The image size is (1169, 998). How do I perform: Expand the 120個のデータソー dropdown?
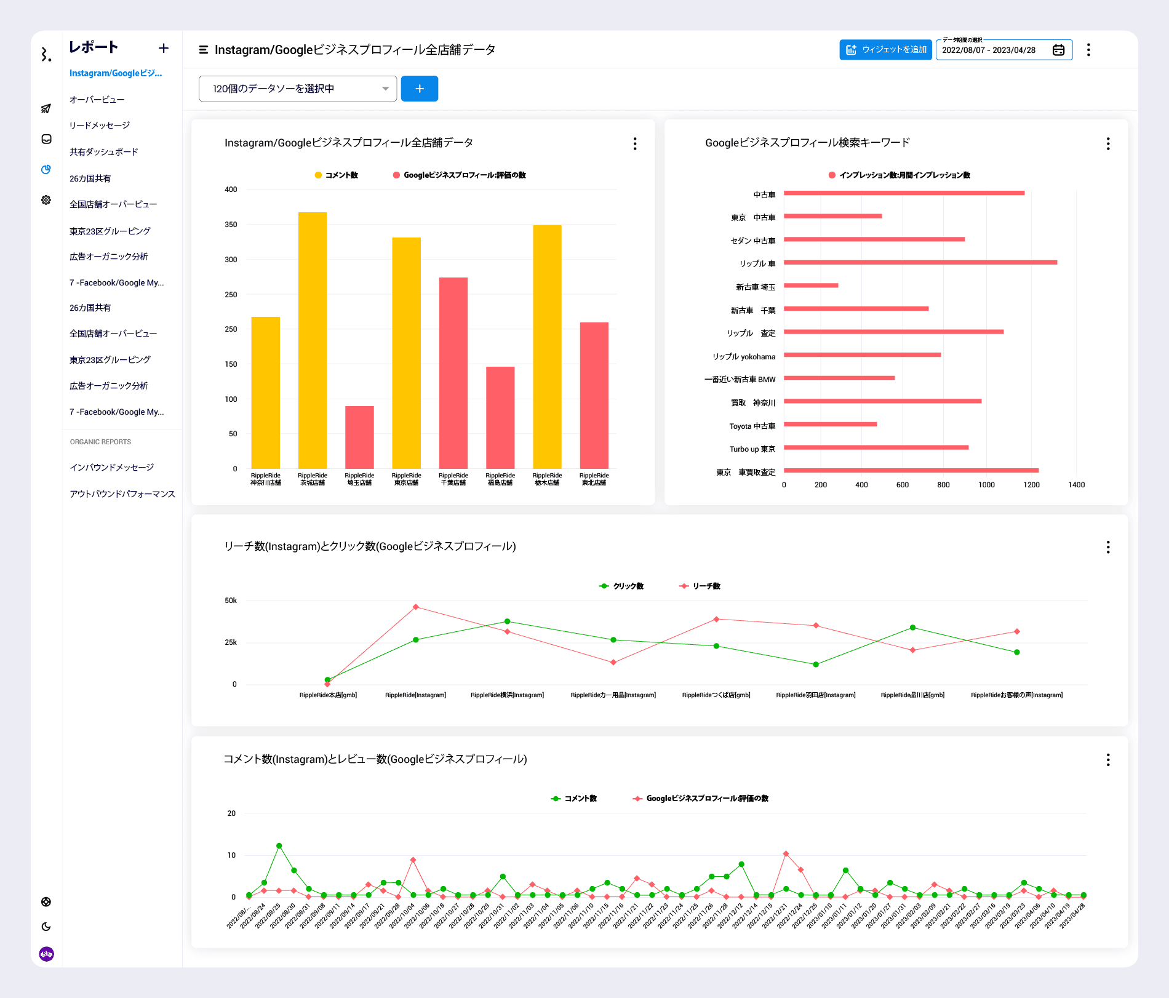[298, 89]
